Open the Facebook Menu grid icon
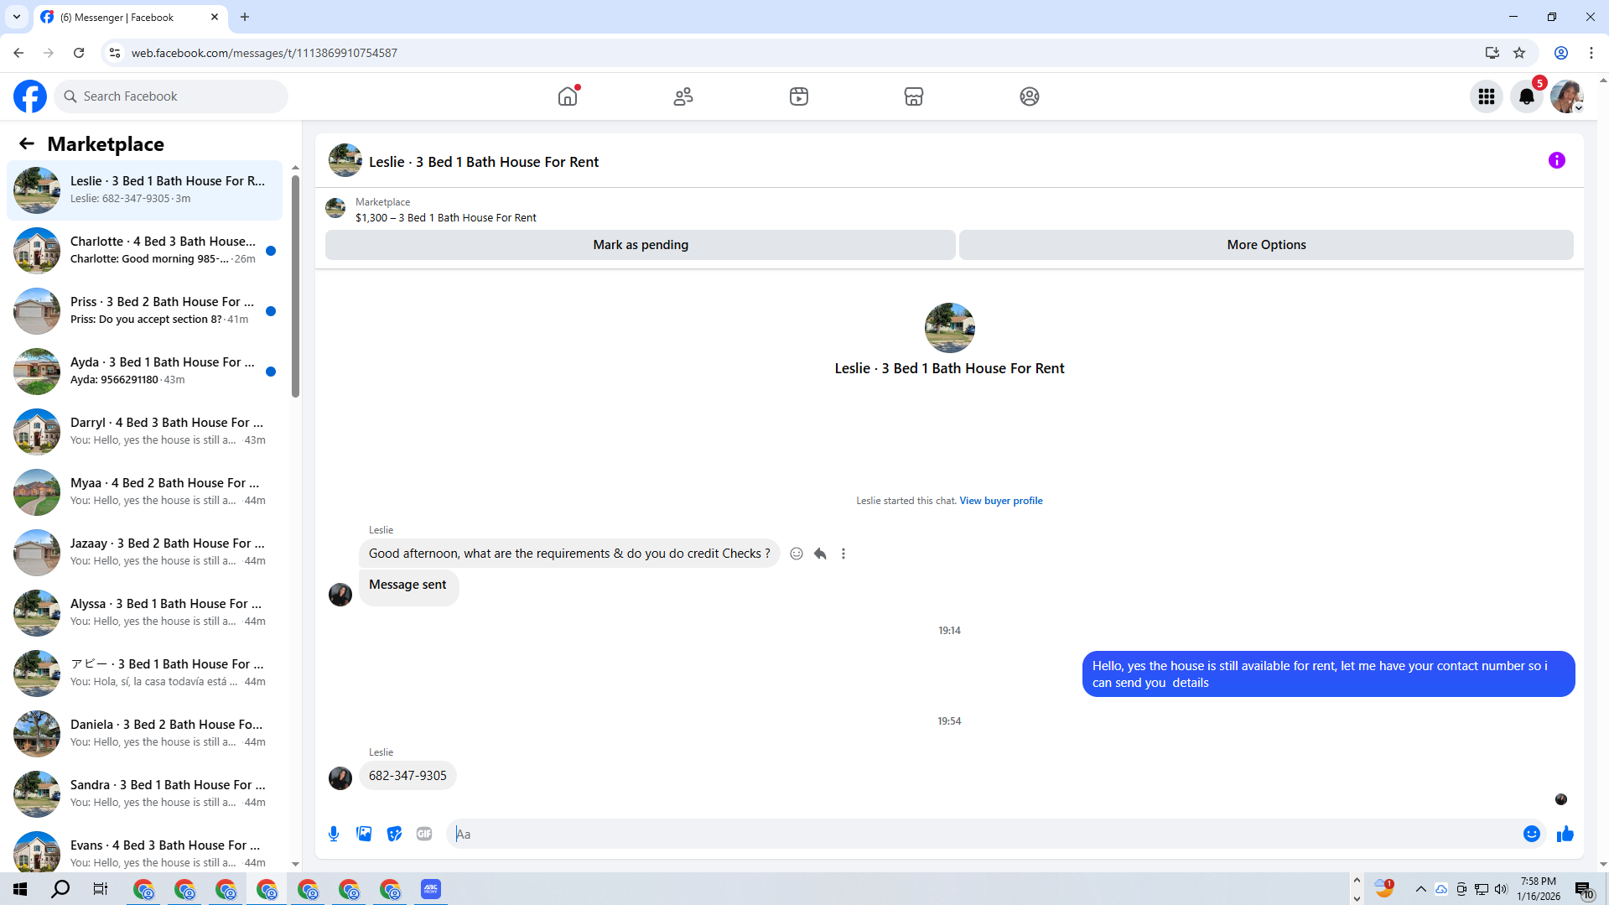This screenshot has height=905, width=1609. (1487, 96)
